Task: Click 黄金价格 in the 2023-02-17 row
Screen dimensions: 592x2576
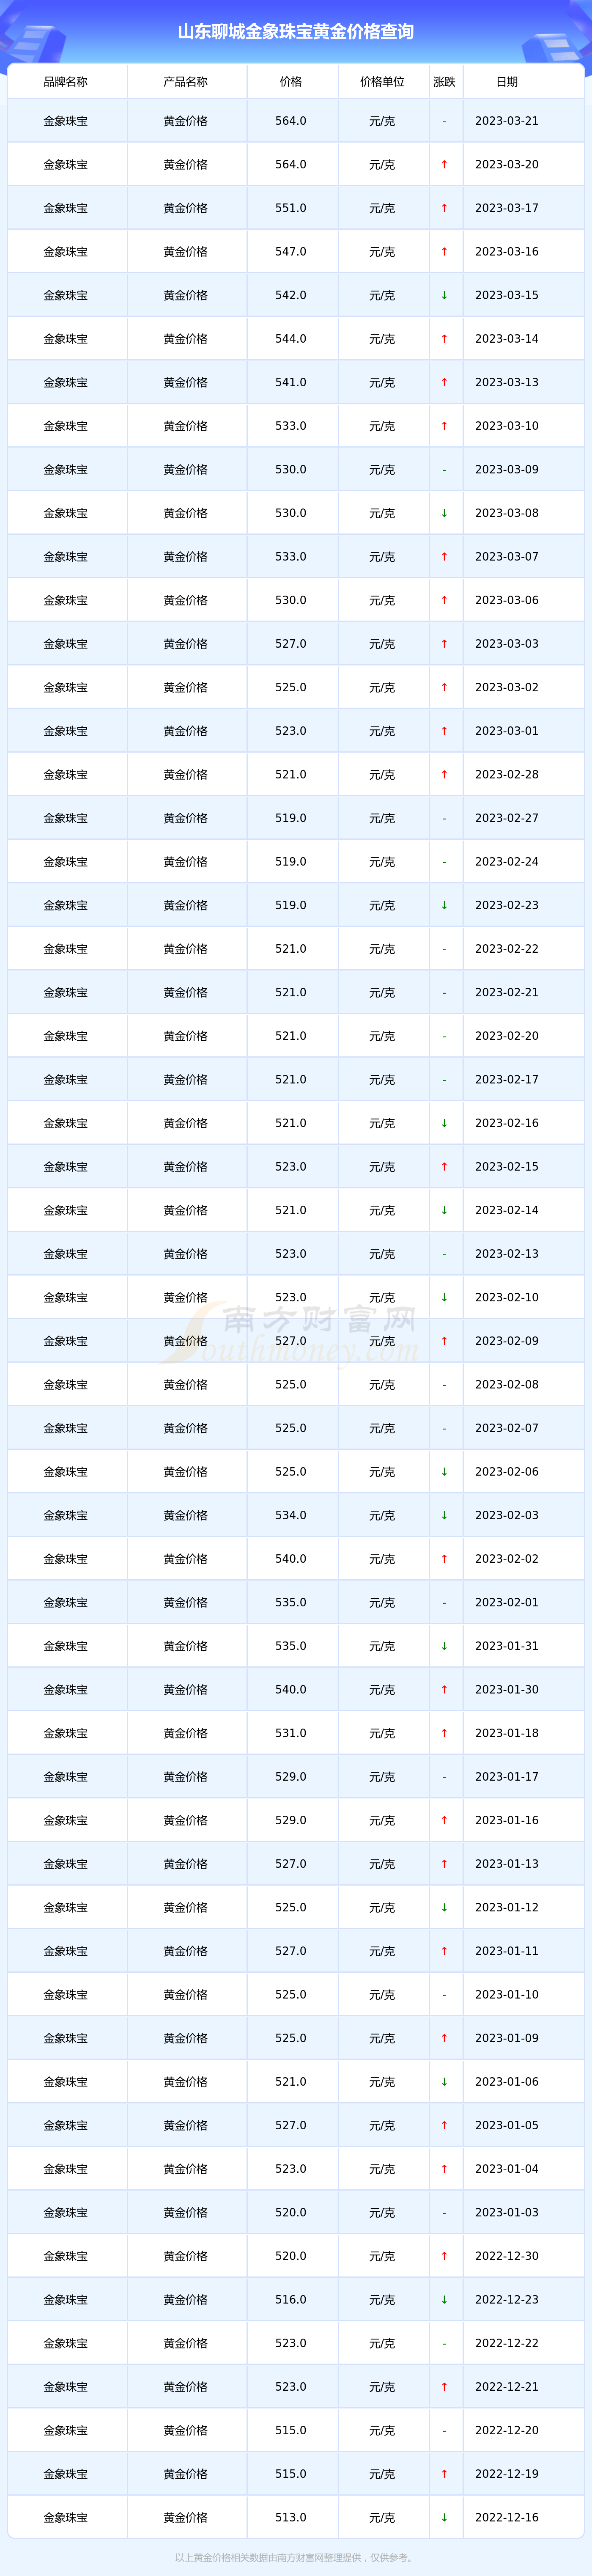Action: click(186, 1080)
